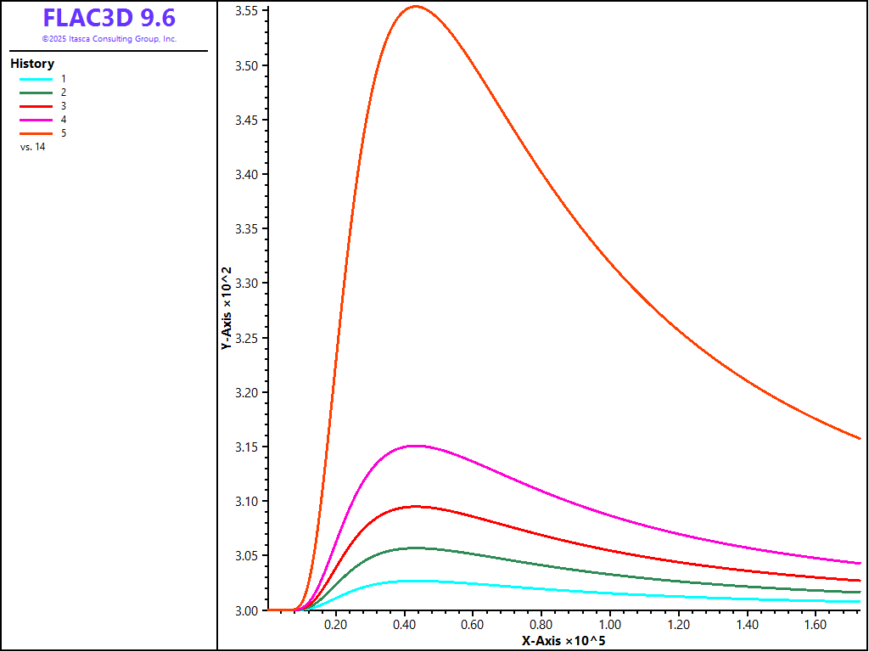Click the green legend swatch for history 2
Image resolution: width=869 pixels, height=652 pixels.
click(x=36, y=93)
